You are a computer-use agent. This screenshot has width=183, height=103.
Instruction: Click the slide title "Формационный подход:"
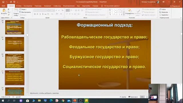click(x=105, y=25)
